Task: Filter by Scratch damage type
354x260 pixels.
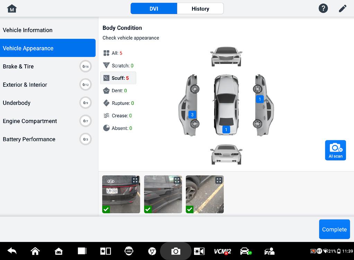Action: [118, 66]
